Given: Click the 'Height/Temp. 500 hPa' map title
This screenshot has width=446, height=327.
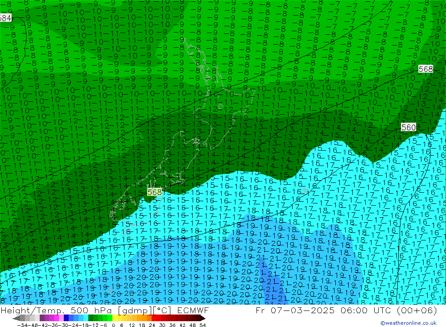Looking at the screenshot, I should pyautogui.click(x=57, y=310).
